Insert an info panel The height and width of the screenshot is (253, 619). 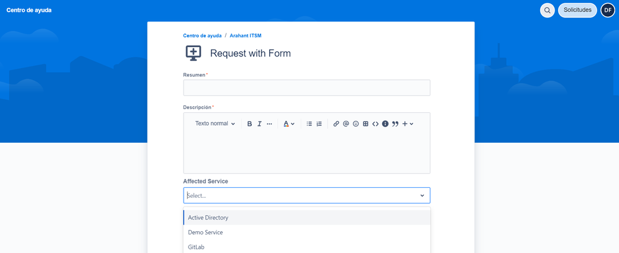385,124
